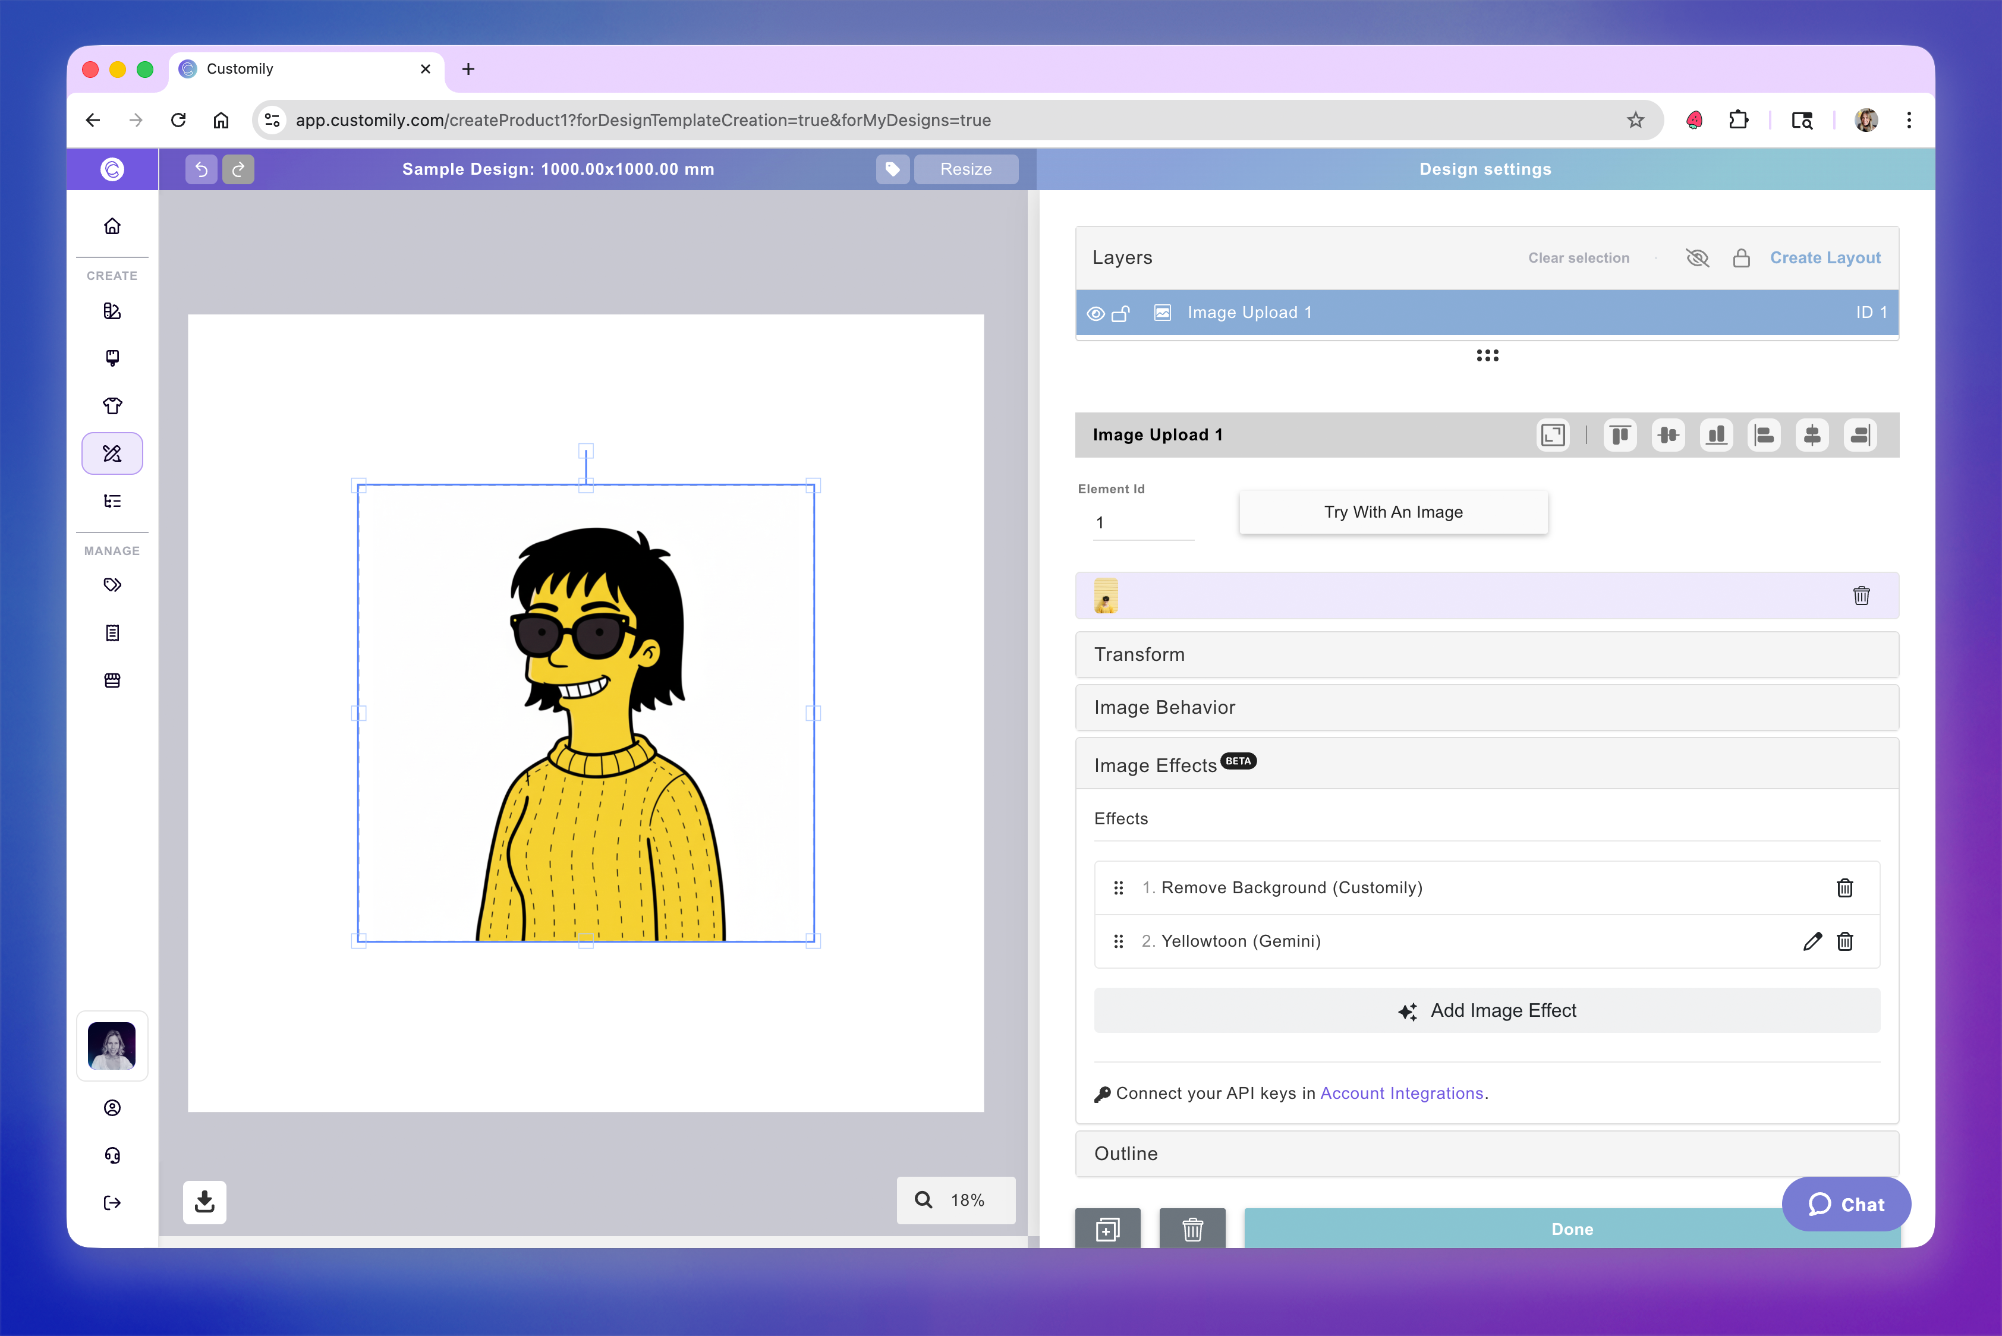Open the store icon under Manage
2002x1336 pixels.
112,680
